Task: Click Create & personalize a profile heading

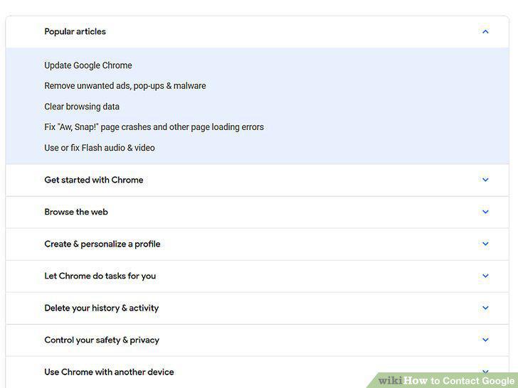Action: 102,244
